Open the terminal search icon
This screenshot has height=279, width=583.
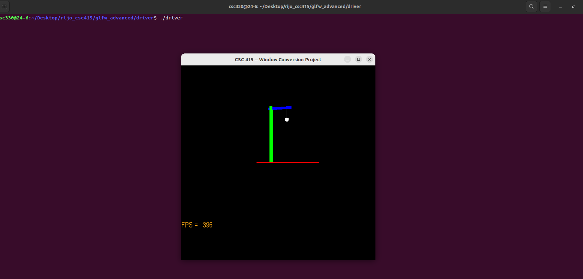pos(531,6)
